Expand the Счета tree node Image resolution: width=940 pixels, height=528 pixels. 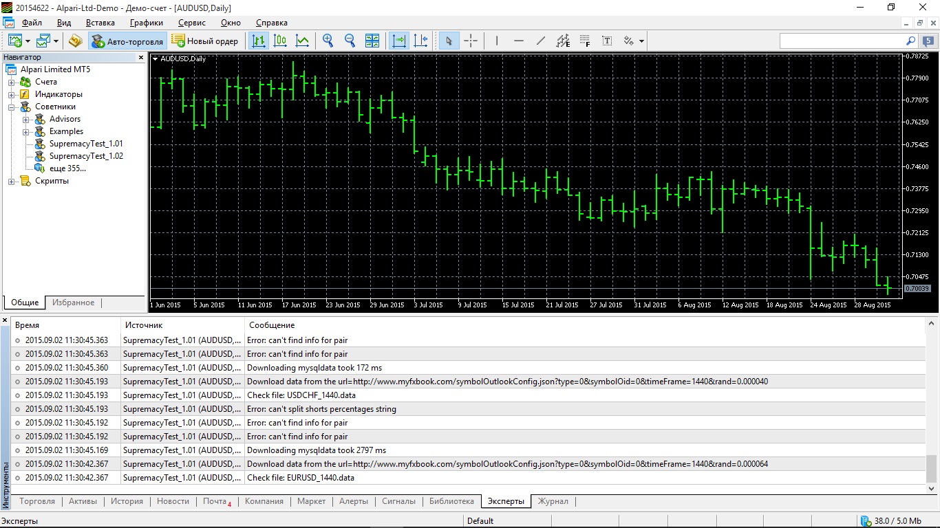point(12,82)
